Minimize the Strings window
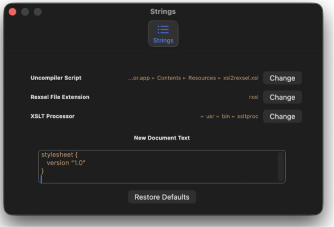 [25, 12]
